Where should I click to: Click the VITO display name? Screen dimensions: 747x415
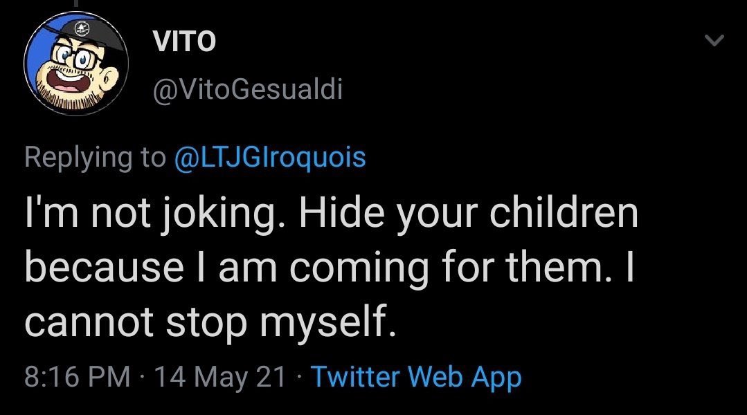[x=183, y=42]
